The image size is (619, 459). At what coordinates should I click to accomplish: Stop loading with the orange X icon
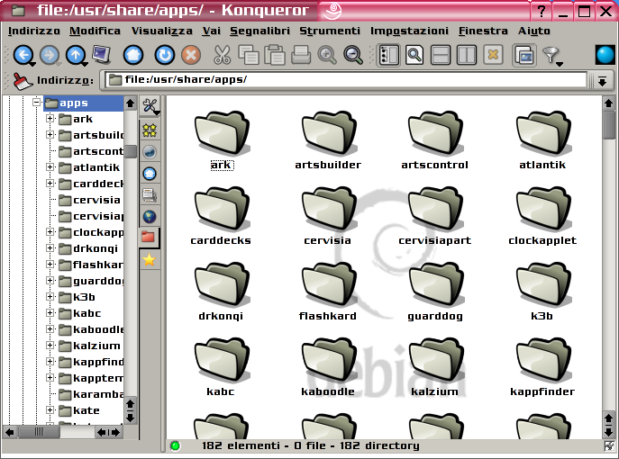click(x=191, y=55)
